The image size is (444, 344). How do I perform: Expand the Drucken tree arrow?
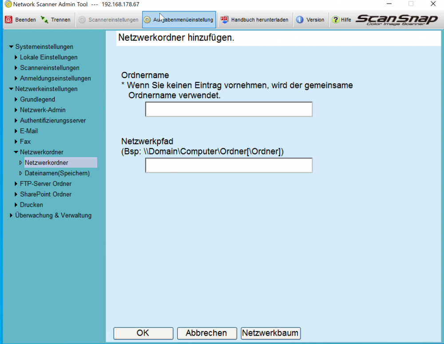[x=16, y=205]
